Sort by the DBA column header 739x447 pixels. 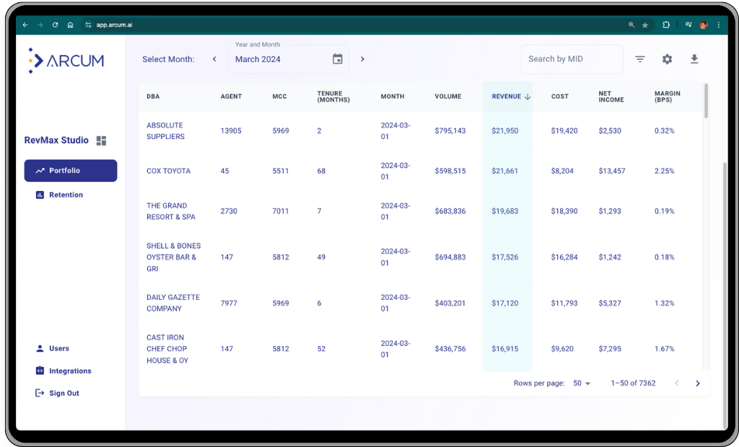coord(153,97)
